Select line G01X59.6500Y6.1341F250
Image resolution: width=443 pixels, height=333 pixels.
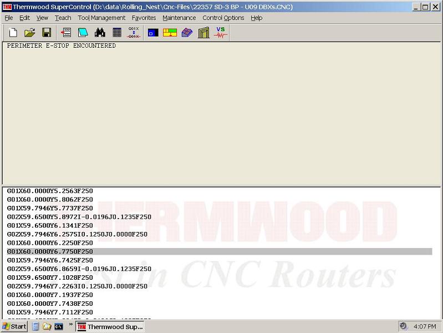point(50,225)
